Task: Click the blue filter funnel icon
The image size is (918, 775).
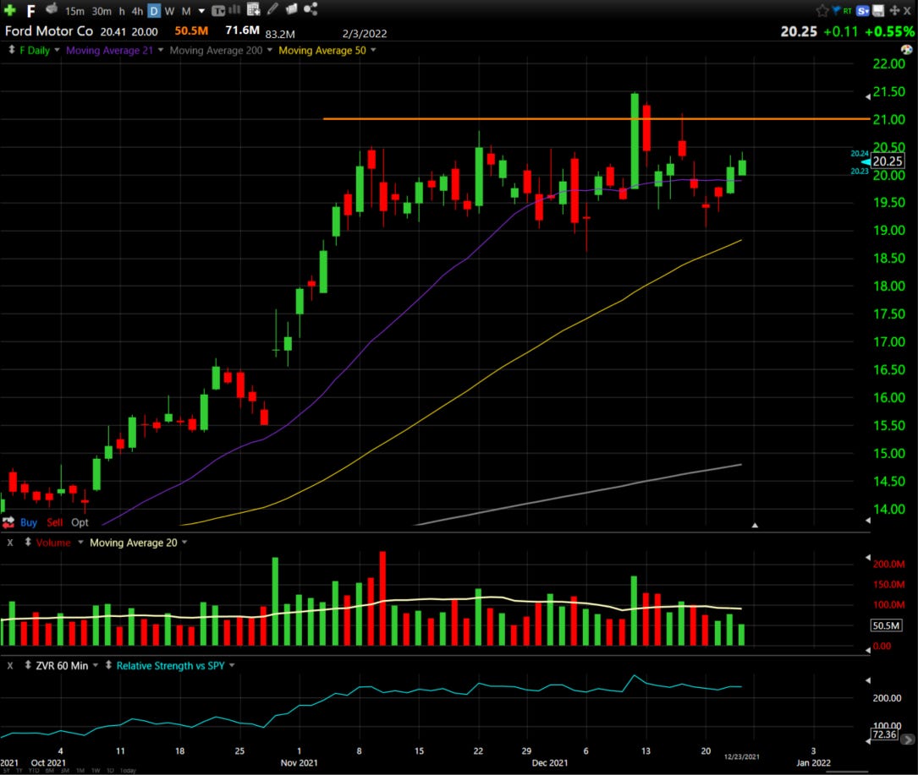Action: (x=836, y=9)
